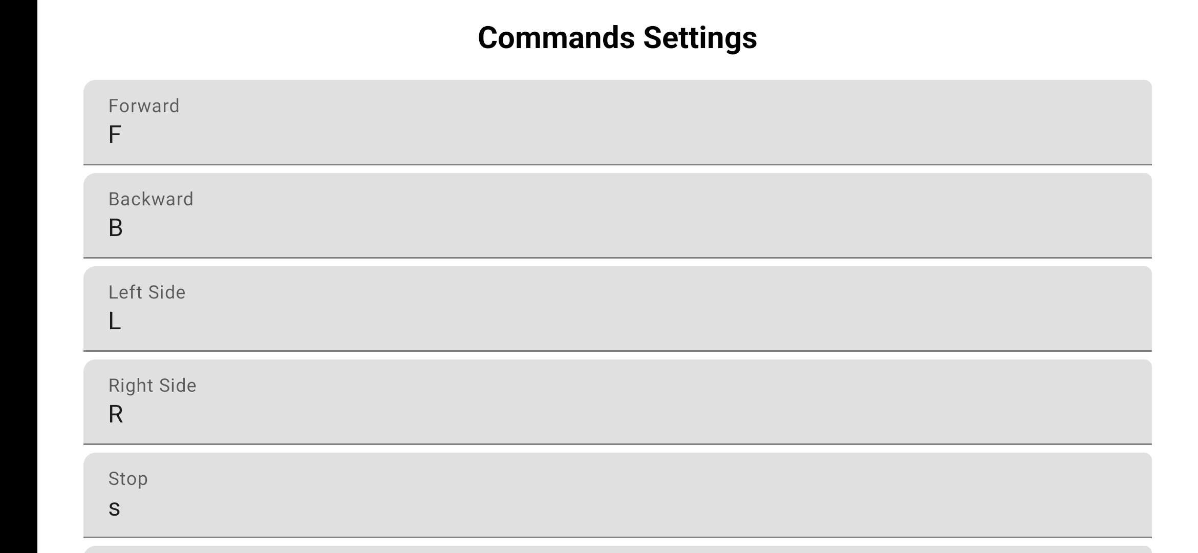Click the "Left Side" field label

tap(147, 292)
